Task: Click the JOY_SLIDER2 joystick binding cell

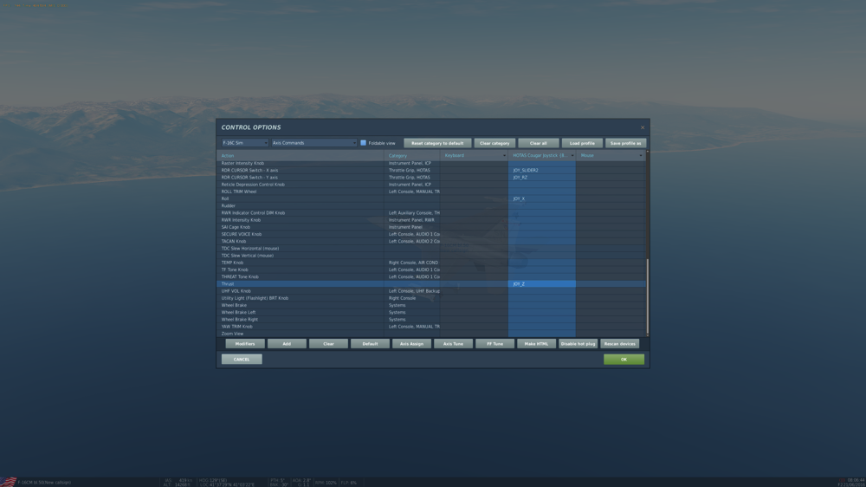Action: (542, 171)
